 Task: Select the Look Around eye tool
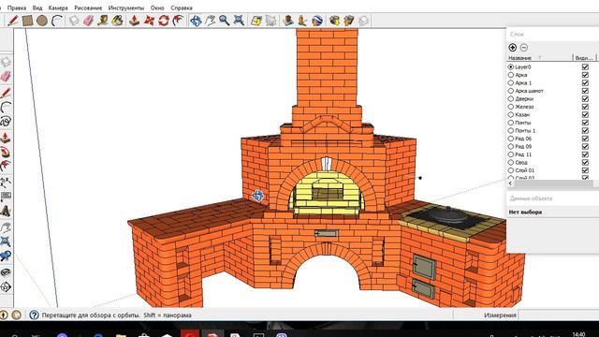(6, 272)
